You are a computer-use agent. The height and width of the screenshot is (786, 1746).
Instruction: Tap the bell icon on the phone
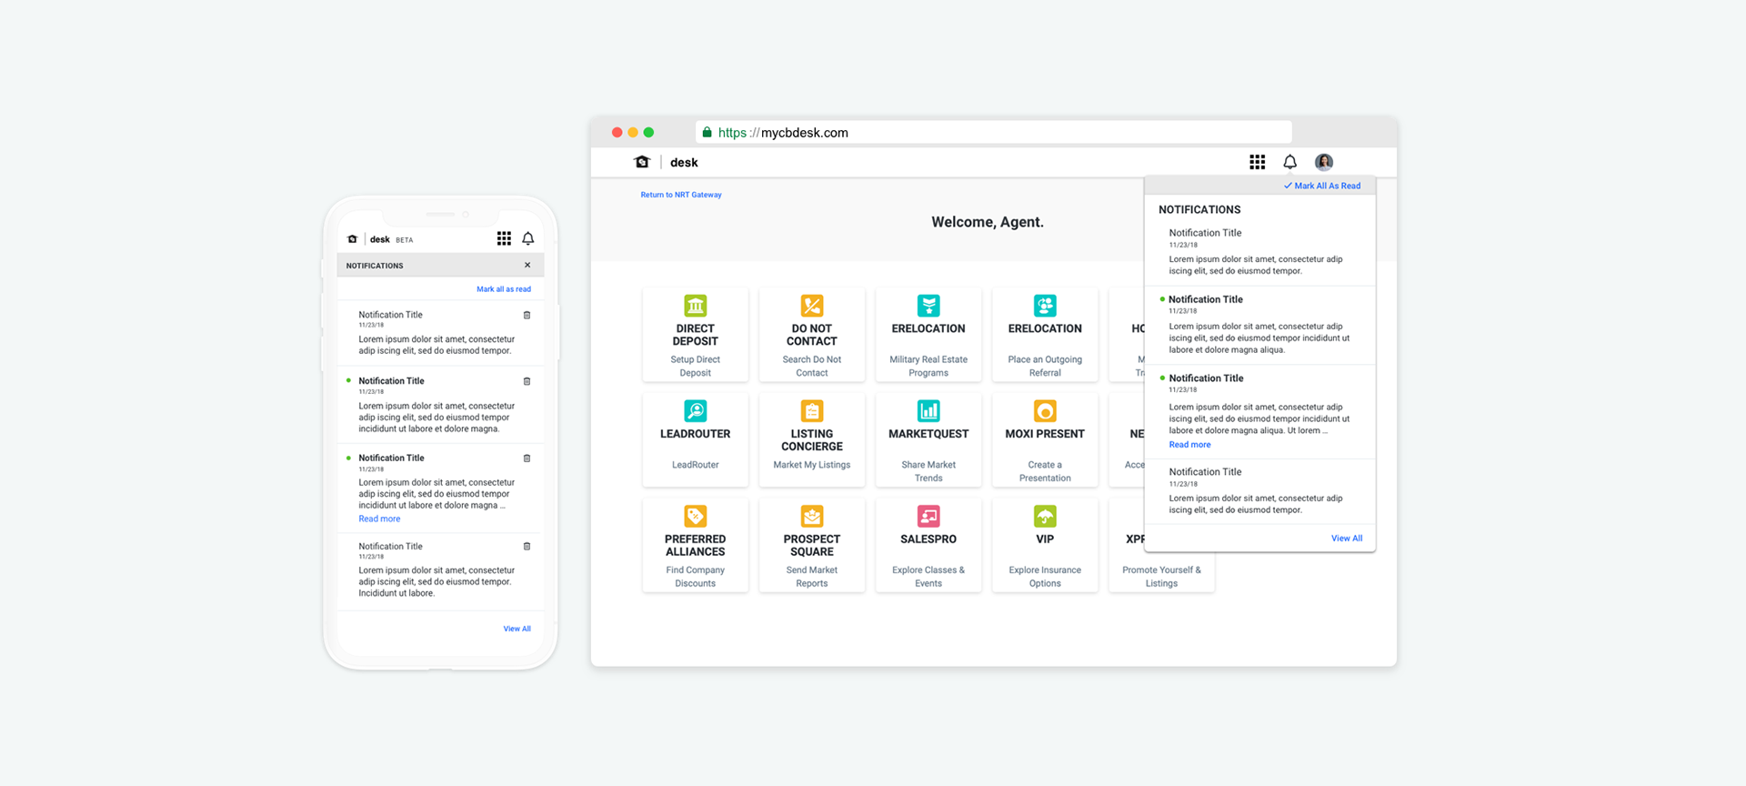click(x=527, y=238)
